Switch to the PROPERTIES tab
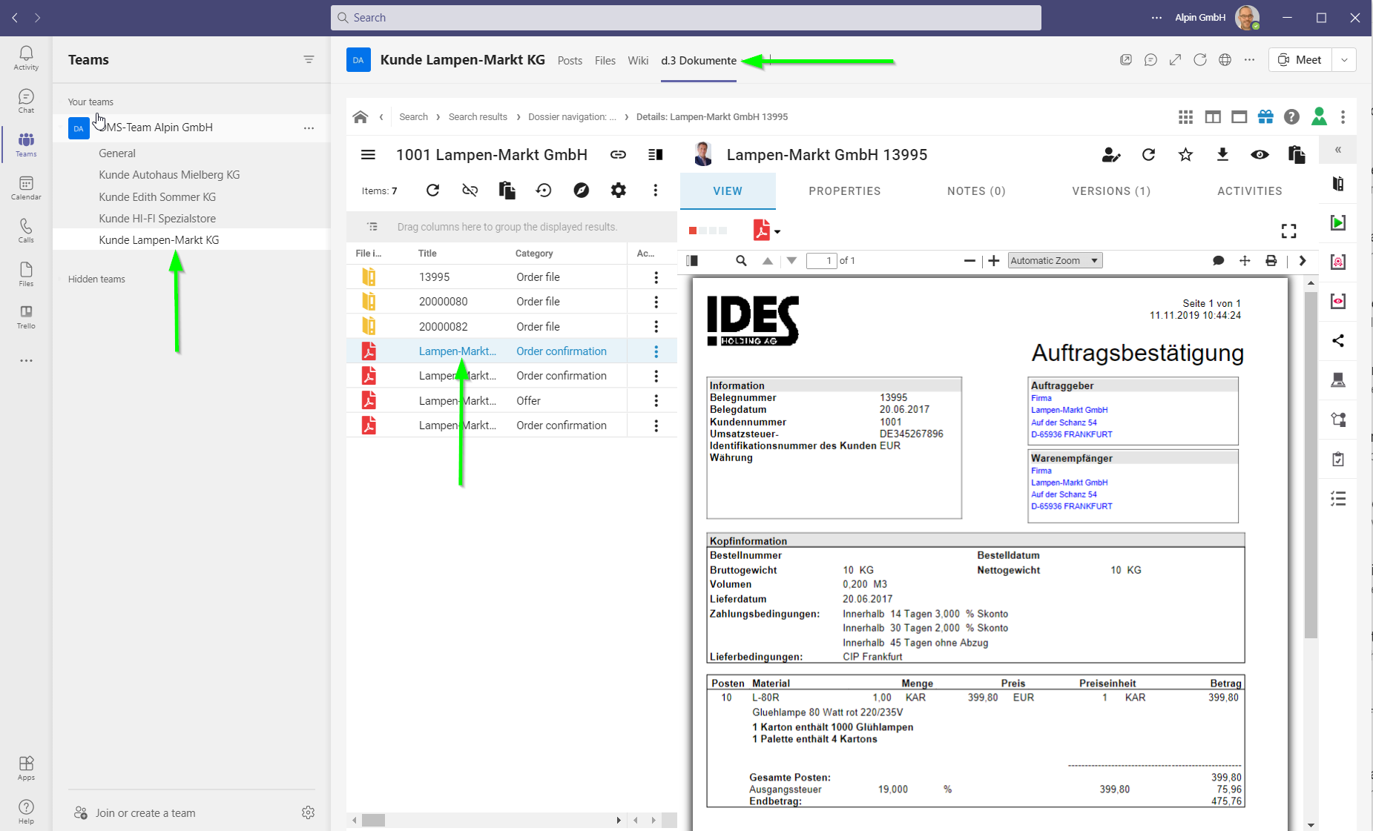 (x=844, y=191)
